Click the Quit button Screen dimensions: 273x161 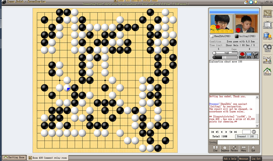click(253, 149)
